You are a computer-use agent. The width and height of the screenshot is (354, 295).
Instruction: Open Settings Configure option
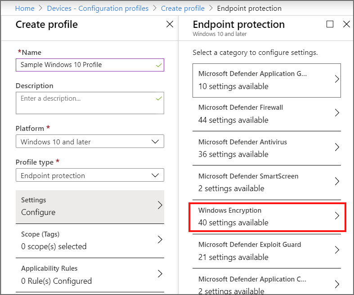pyautogui.click(x=90, y=206)
